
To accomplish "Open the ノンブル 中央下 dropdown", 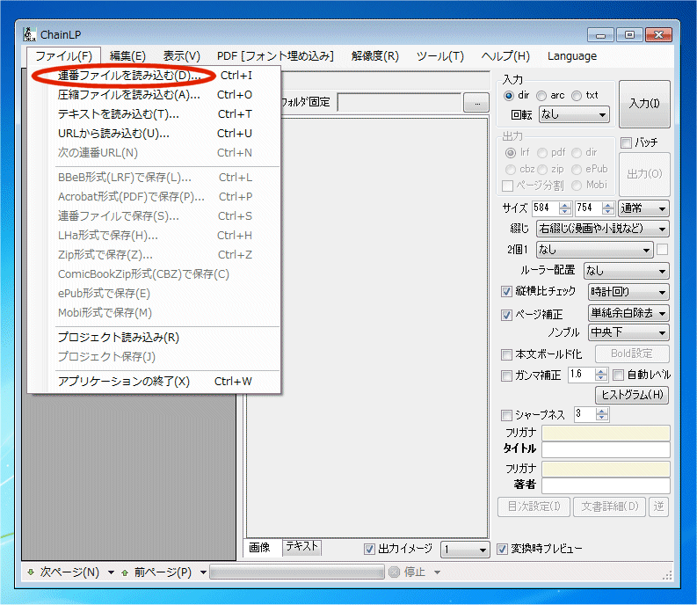I will pyautogui.click(x=628, y=332).
